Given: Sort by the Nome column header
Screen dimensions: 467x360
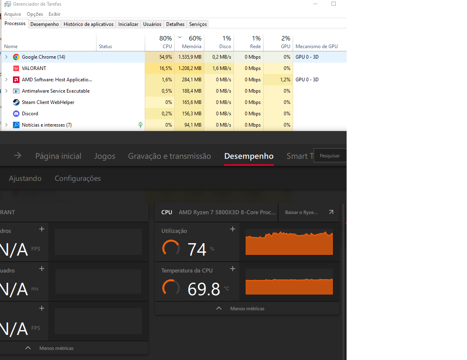Looking at the screenshot, I should pyautogui.click(x=49, y=43).
